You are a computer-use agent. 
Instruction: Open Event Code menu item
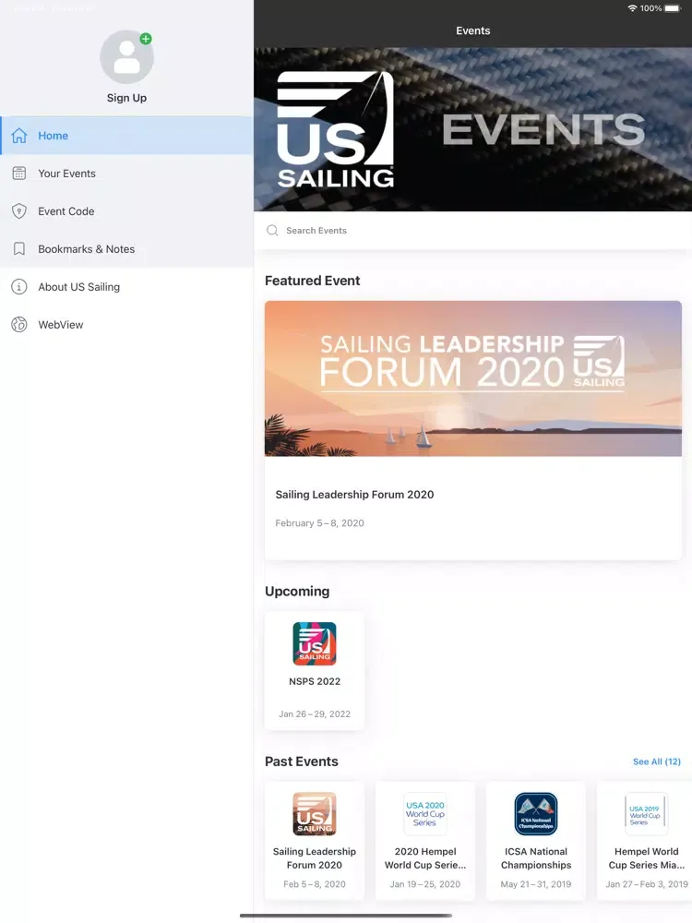tap(127, 211)
